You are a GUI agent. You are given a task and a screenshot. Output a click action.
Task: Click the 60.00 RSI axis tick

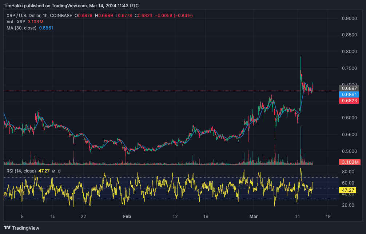(x=348, y=183)
